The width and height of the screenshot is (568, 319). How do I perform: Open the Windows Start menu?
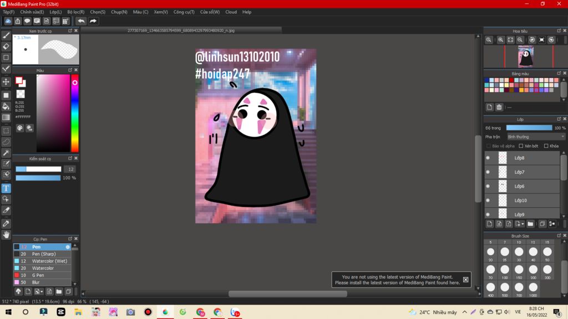tap(8, 312)
